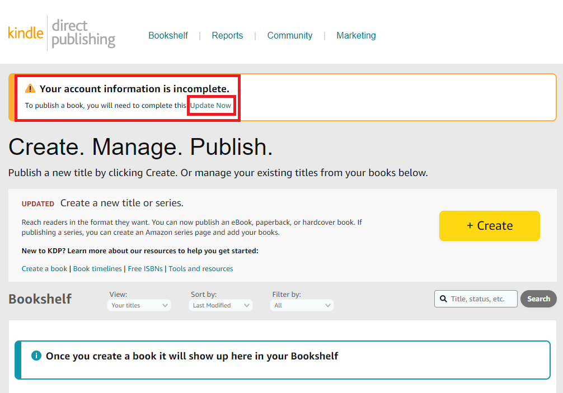The height and width of the screenshot is (393, 563).
Task: Expand the Sort by Last Modified dropdown
Action: [x=220, y=305]
